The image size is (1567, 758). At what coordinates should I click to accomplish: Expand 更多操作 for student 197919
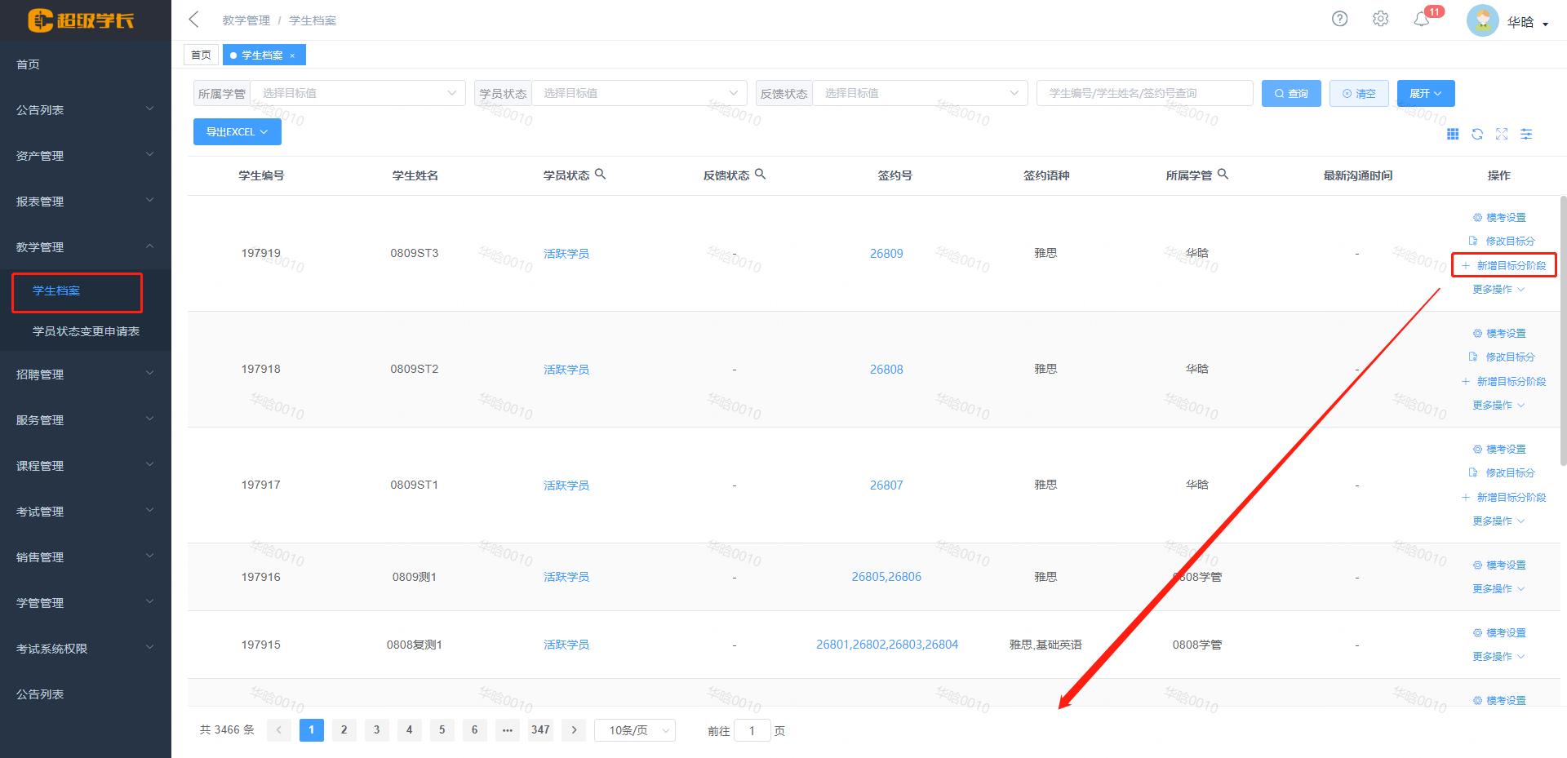[1497, 288]
